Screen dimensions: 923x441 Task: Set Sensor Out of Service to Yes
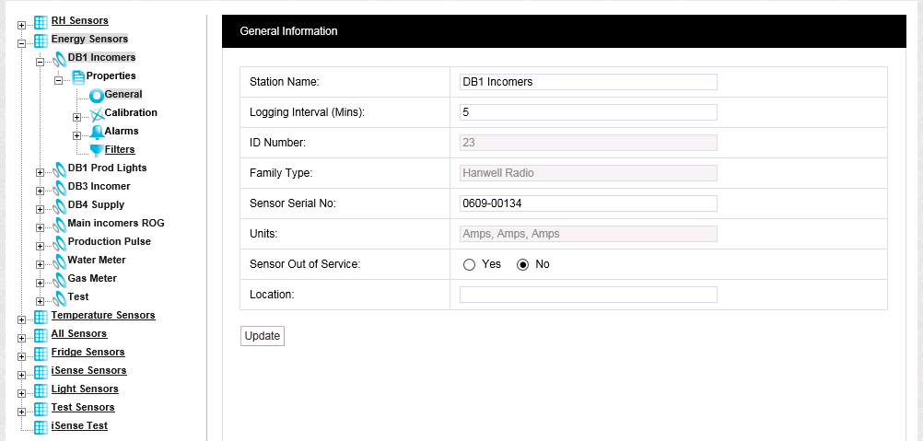coord(469,264)
